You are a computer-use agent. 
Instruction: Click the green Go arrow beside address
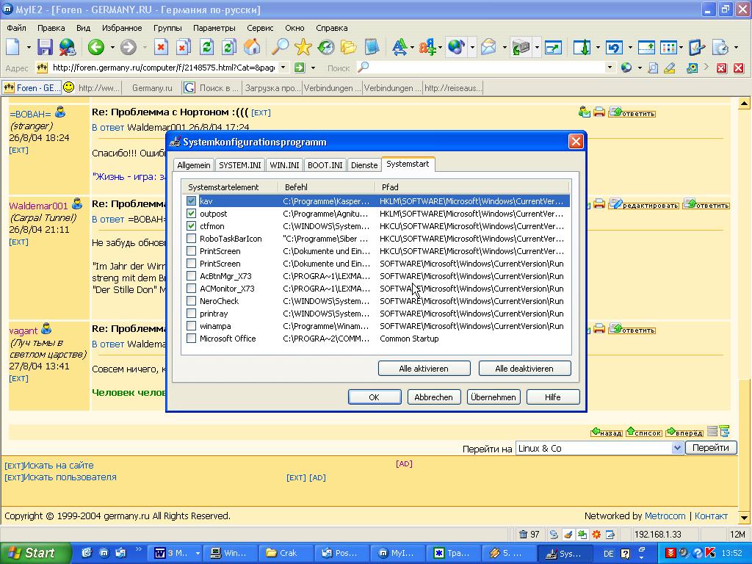(300, 68)
